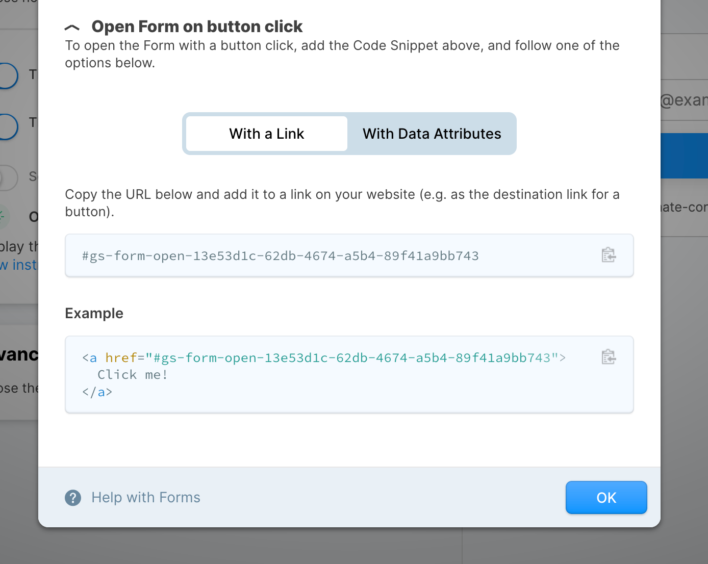708x564 pixels.
Task: Switch to the With Data Attributes tab
Action: (x=432, y=134)
